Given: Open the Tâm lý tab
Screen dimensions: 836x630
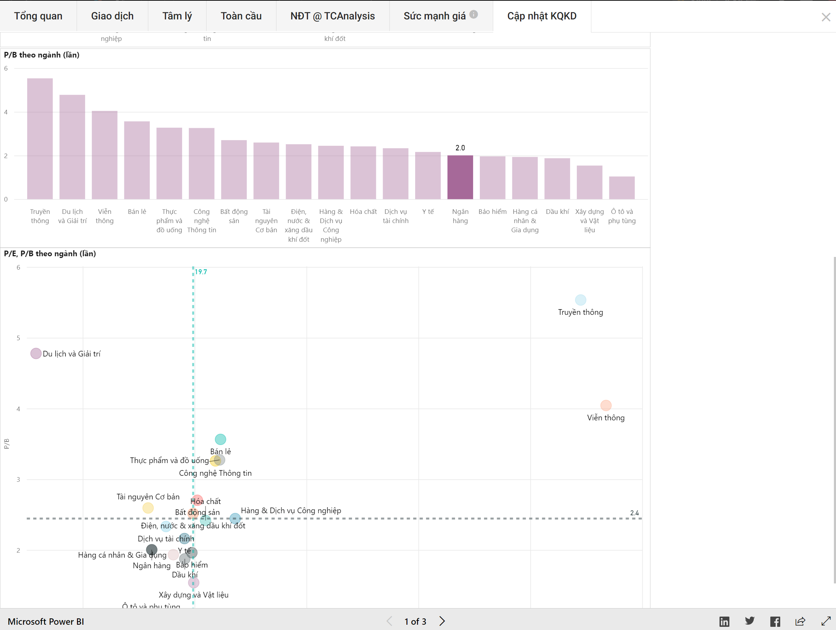Looking at the screenshot, I should click(177, 16).
